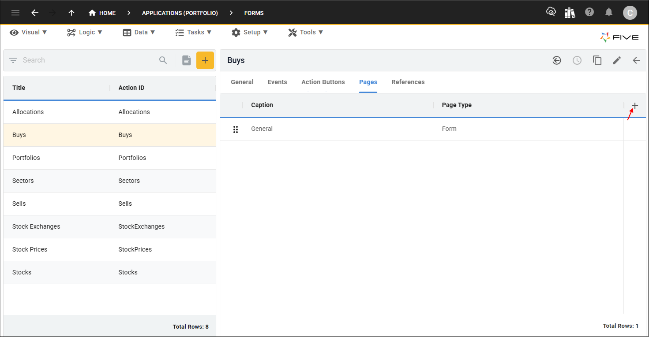
Task: Select the Sectors form row
Action: 109,181
